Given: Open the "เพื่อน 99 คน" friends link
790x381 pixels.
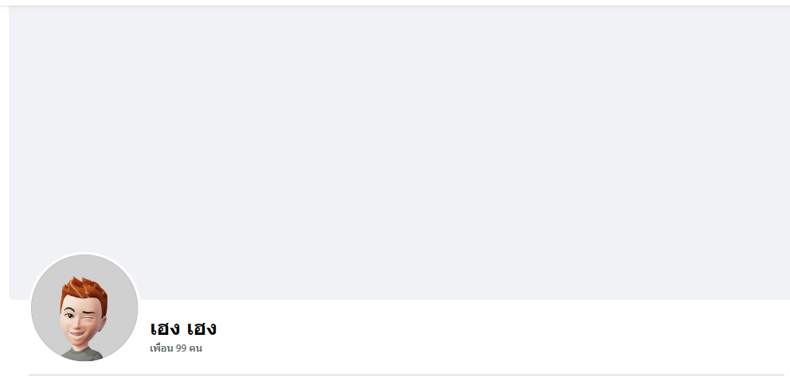Looking at the screenshot, I should coord(176,348).
